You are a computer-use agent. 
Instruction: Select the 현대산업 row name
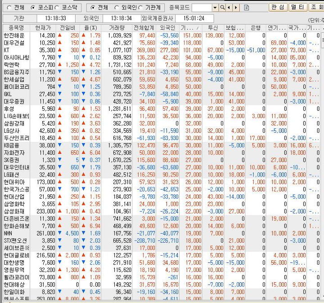coord(14,197)
